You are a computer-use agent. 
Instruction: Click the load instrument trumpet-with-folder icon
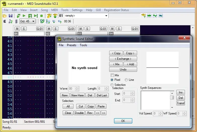point(49,16)
